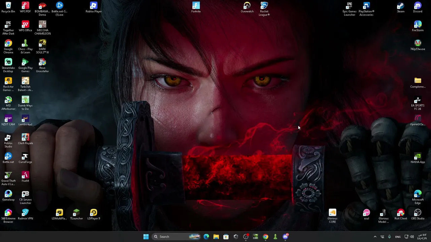
Task: Open the Together After Dark desktop icon
Action: point(8,28)
